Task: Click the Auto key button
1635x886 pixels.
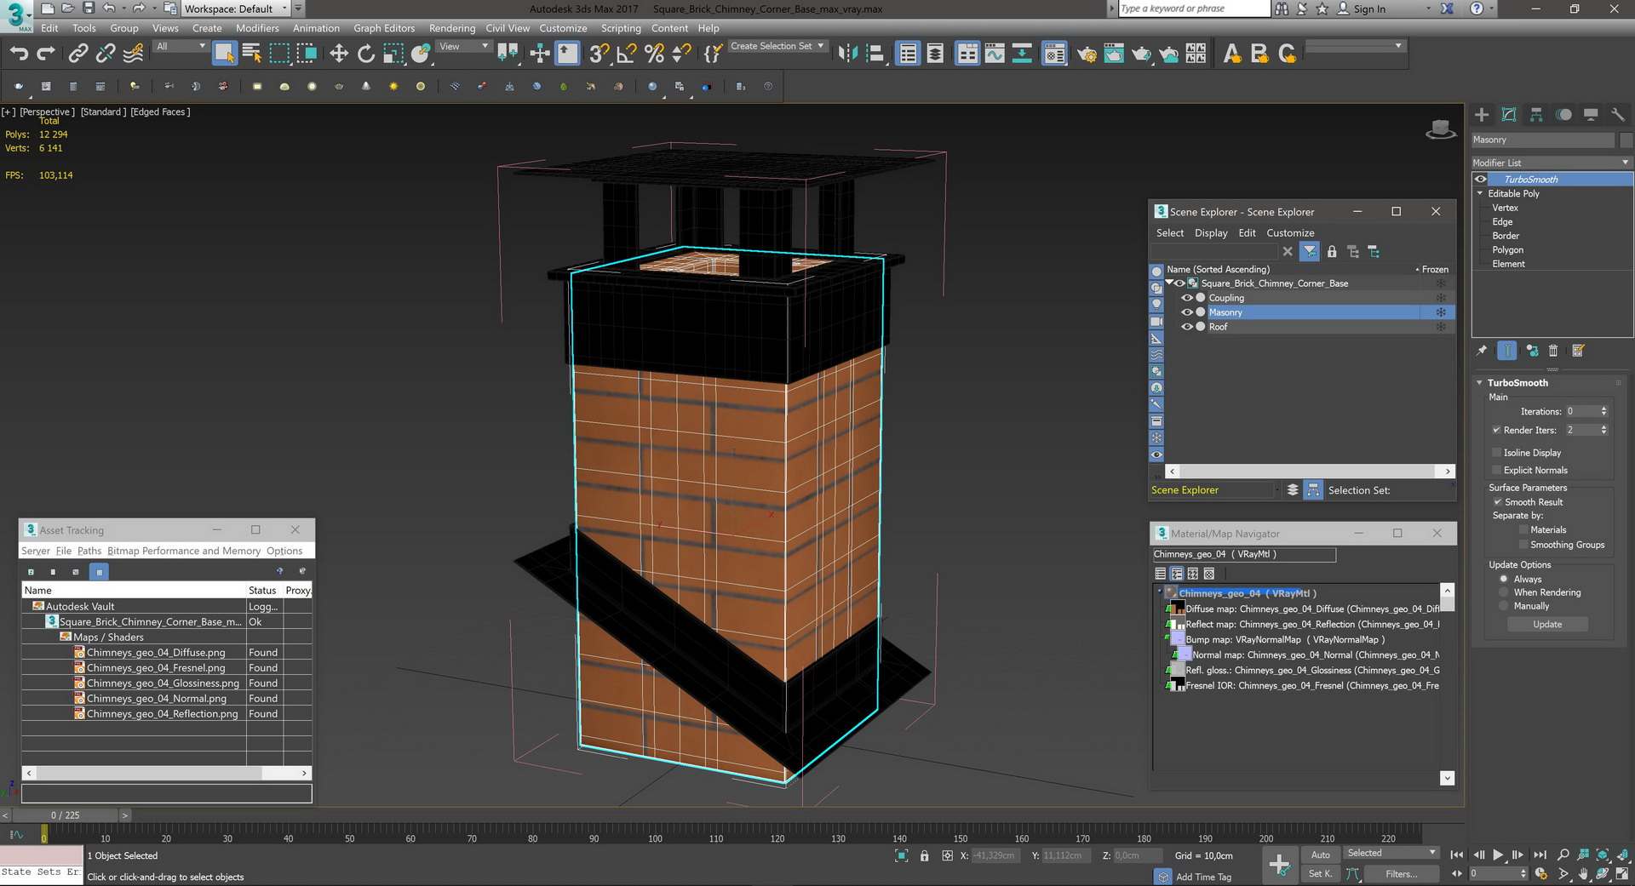Action: coord(1320,855)
